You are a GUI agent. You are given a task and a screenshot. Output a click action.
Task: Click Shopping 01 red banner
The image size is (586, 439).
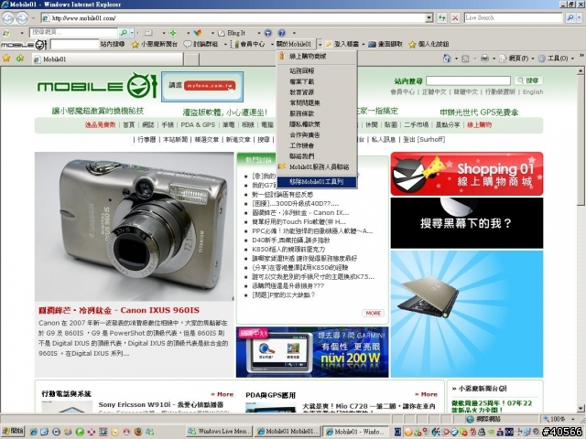click(x=466, y=174)
